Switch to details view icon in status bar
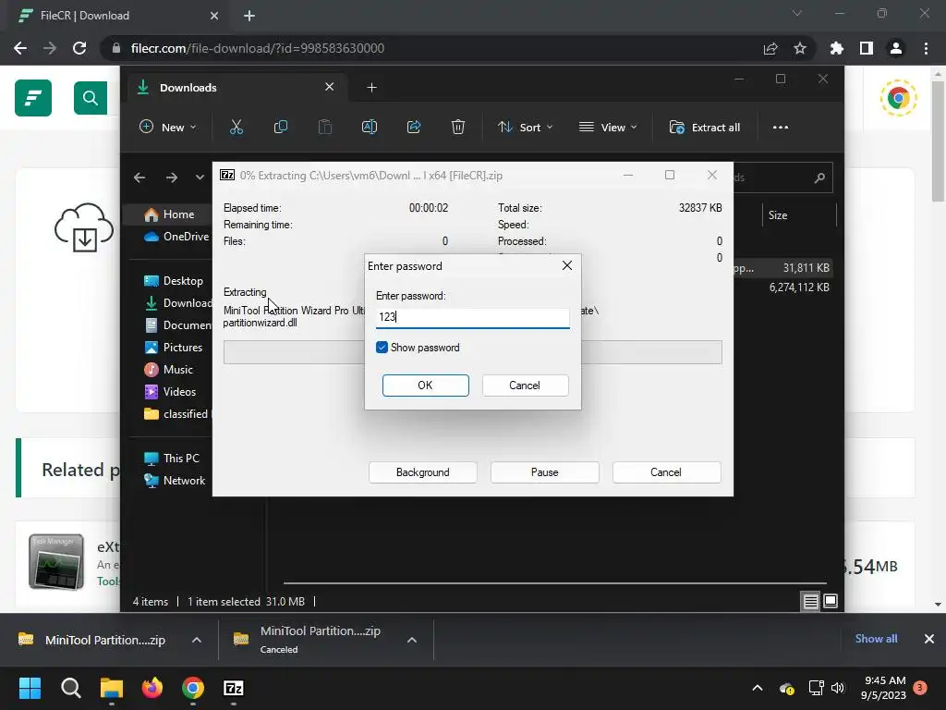The width and height of the screenshot is (946, 710). tap(810, 601)
